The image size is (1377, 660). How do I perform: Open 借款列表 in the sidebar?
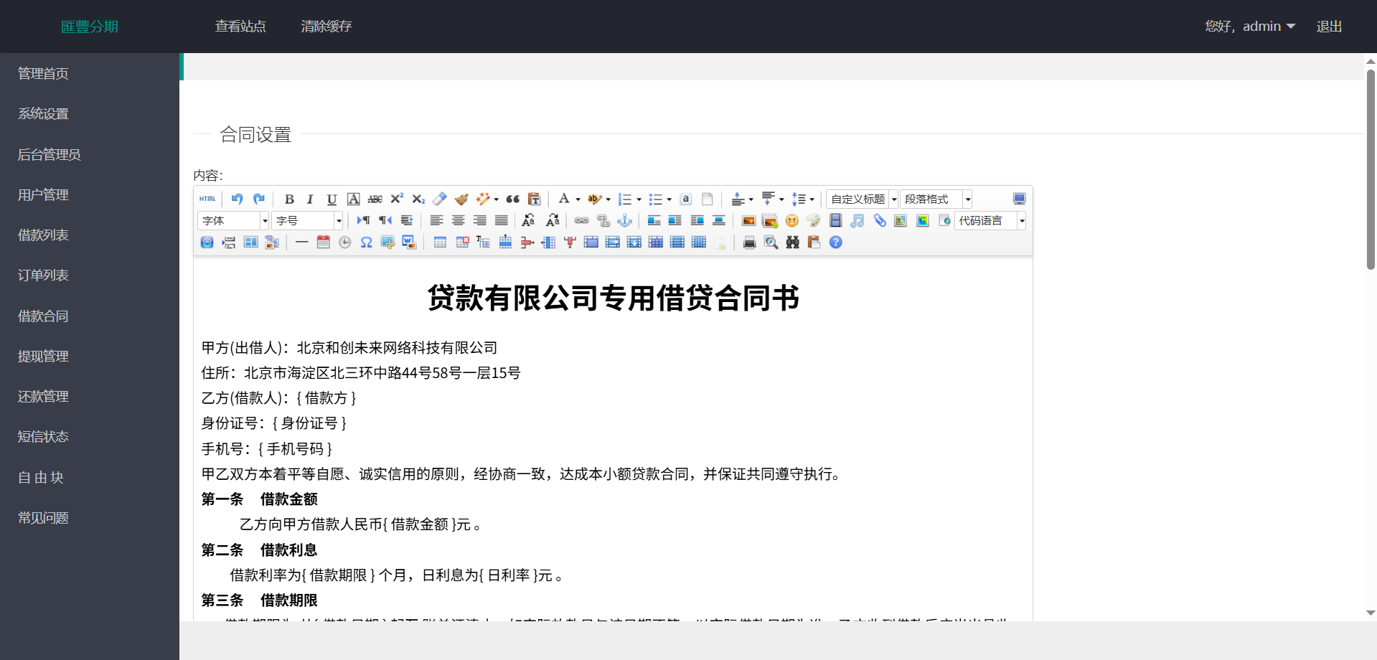(x=90, y=235)
